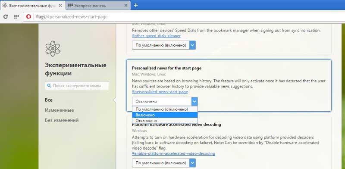345x169 pixels.
Task: Reload the page with the refresh icon
Action: tap(6, 16)
